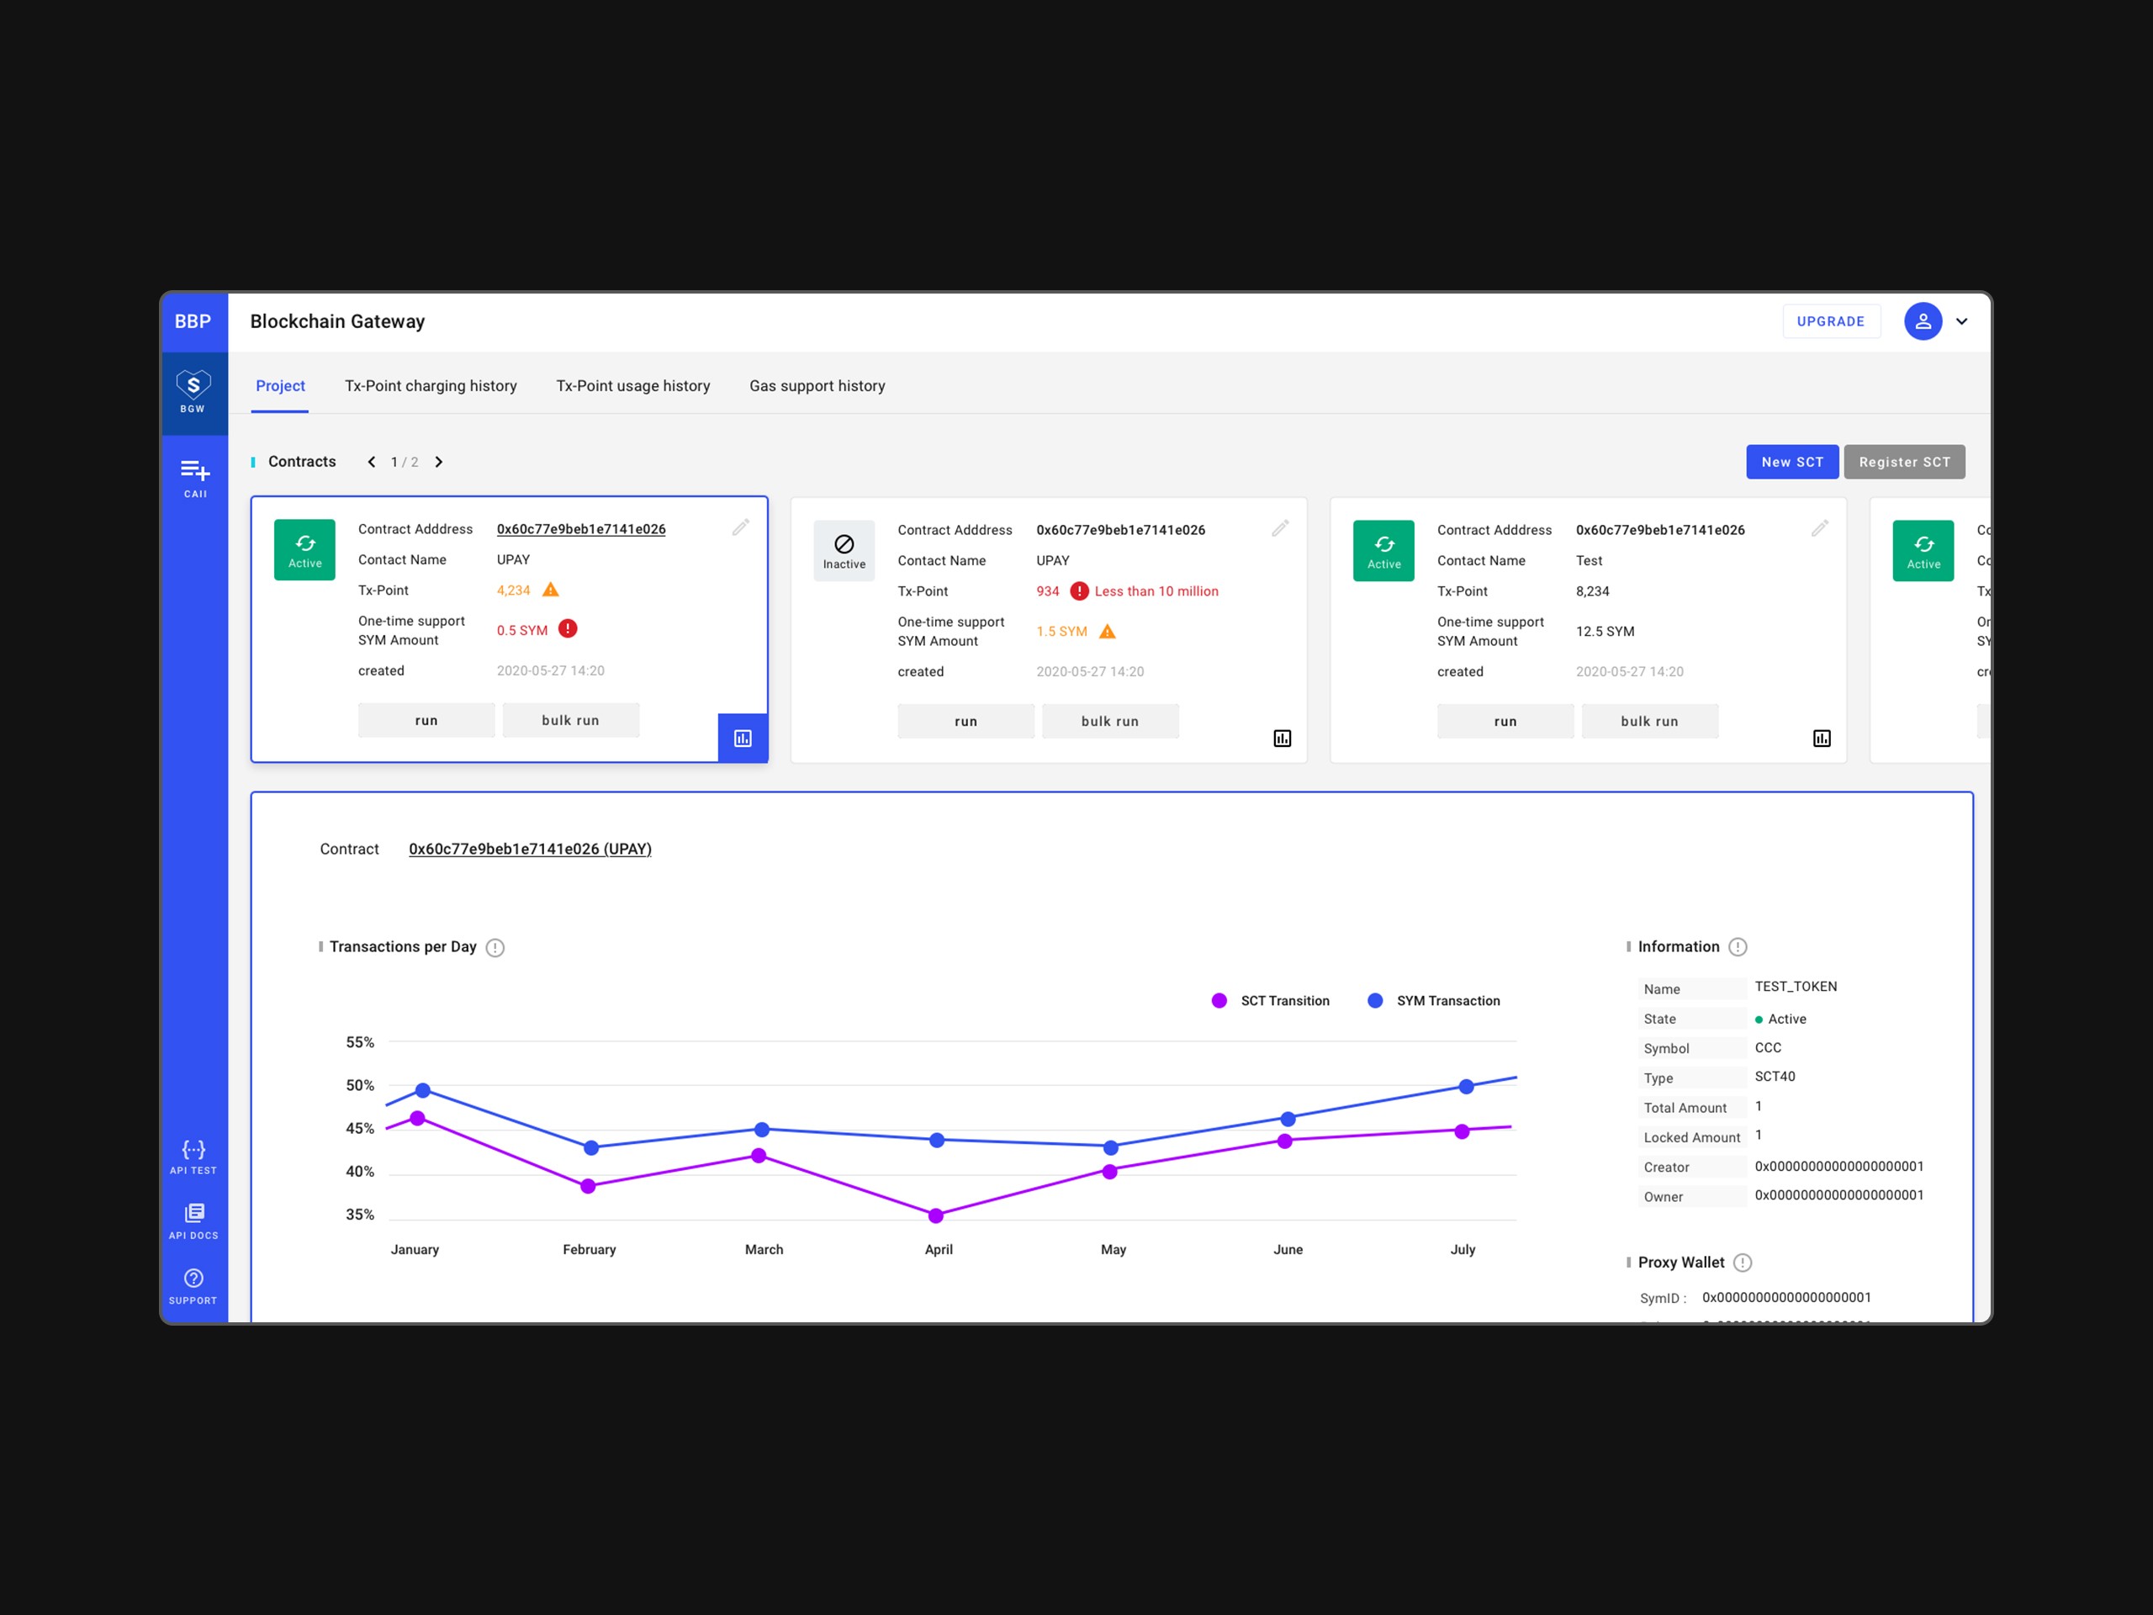Go to next contracts page
Image resolution: width=2153 pixels, height=1615 pixels.
tap(439, 463)
